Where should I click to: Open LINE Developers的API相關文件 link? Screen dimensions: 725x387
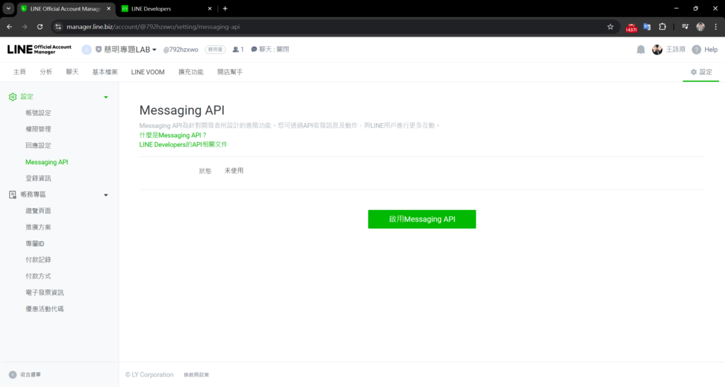pyautogui.click(x=183, y=144)
